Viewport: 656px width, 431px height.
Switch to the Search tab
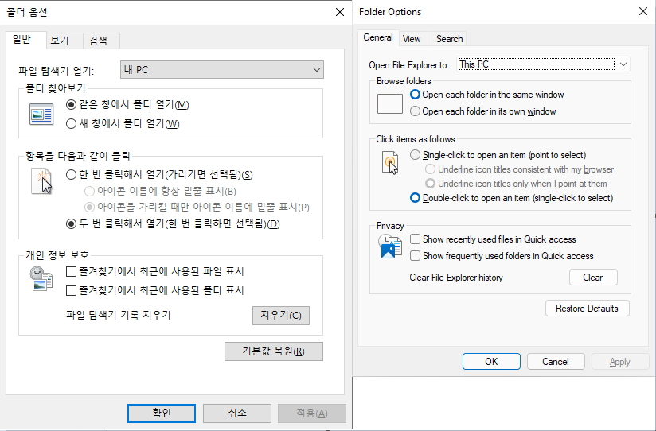[448, 39]
